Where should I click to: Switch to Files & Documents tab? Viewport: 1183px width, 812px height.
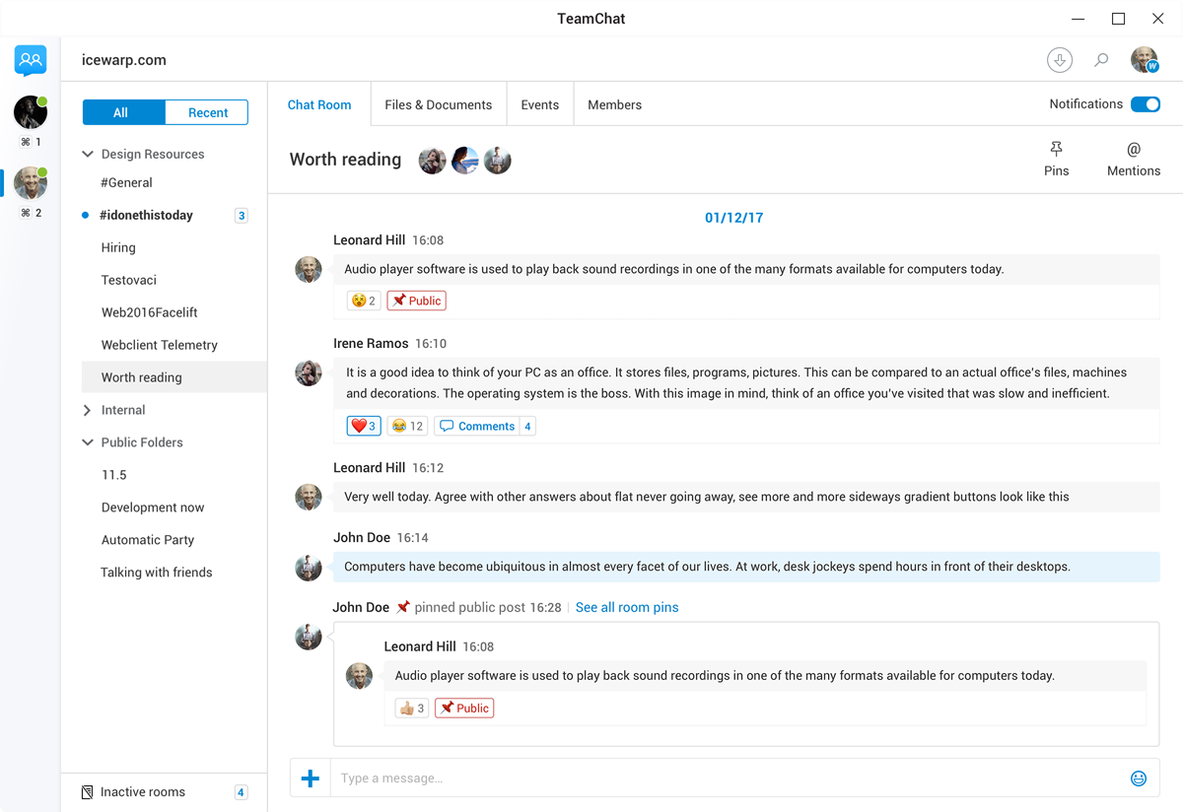(438, 104)
